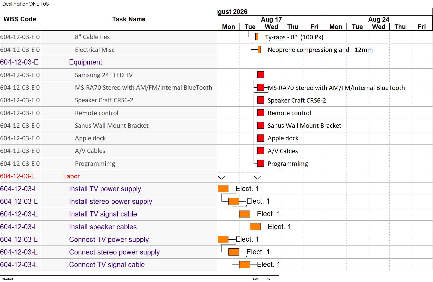Click the Aug 17 week header
Screen dimensions: 433x282
coord(271,19)
